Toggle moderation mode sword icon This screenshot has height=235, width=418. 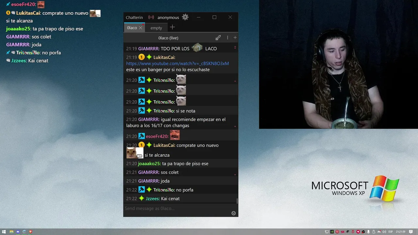coord(218,38)
